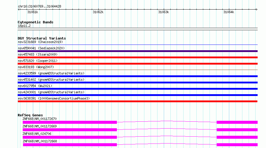Click the left exon of NM_001172668
The width and height of the screenshot is (266, 148).
pos(70,145)
